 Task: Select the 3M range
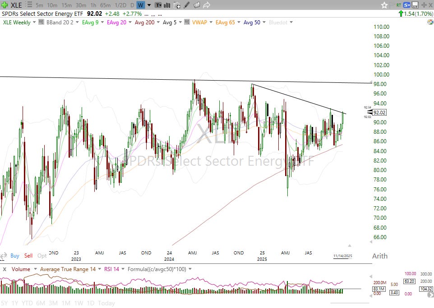tap(53, 303)
